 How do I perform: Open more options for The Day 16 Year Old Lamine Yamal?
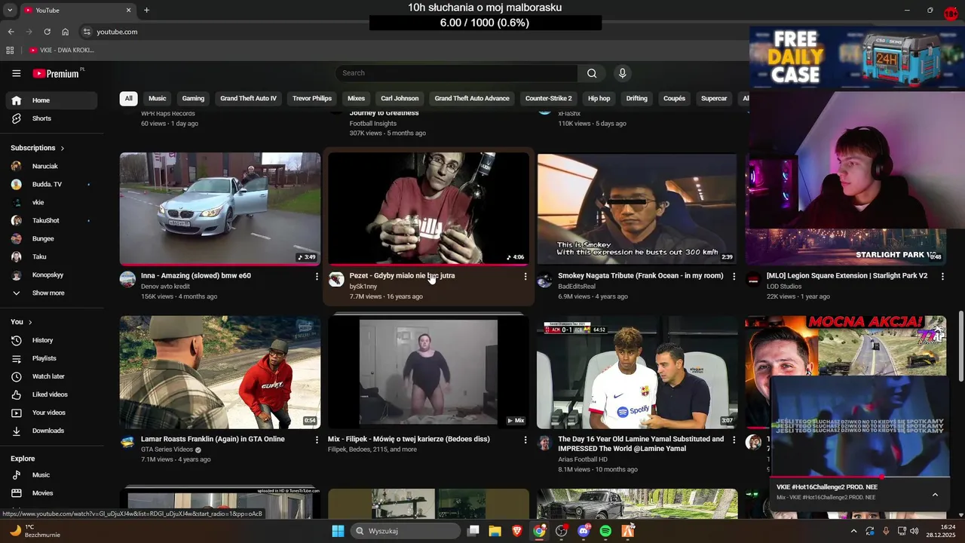coord(734,440)
